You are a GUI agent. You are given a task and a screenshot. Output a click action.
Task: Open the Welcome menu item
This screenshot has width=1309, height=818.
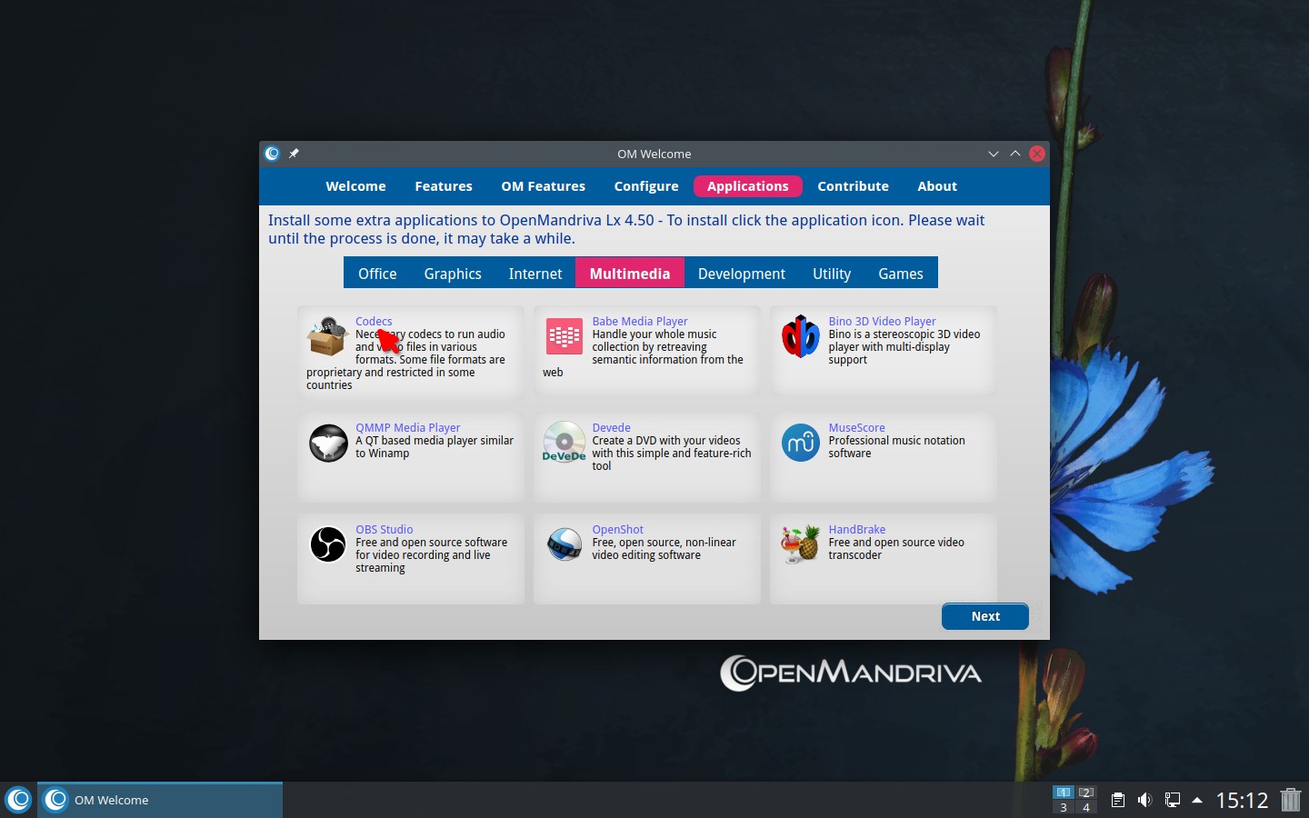(x=355, y=186)
